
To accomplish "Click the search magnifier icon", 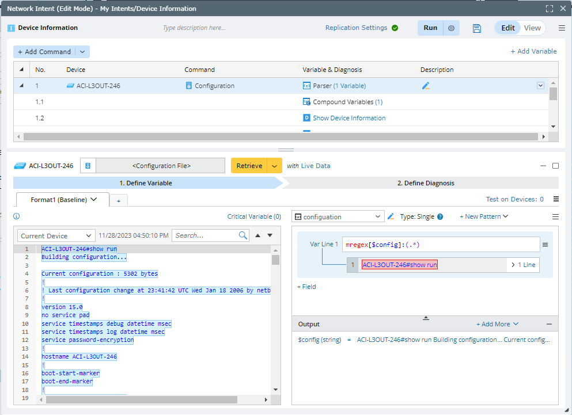I will pyautogui.click(x=243, y=235).
